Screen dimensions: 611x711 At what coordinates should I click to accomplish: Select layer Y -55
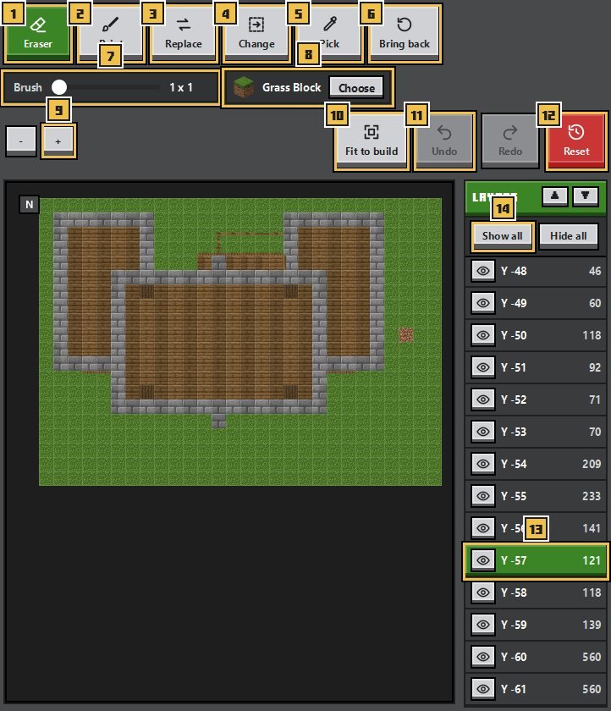536,497
